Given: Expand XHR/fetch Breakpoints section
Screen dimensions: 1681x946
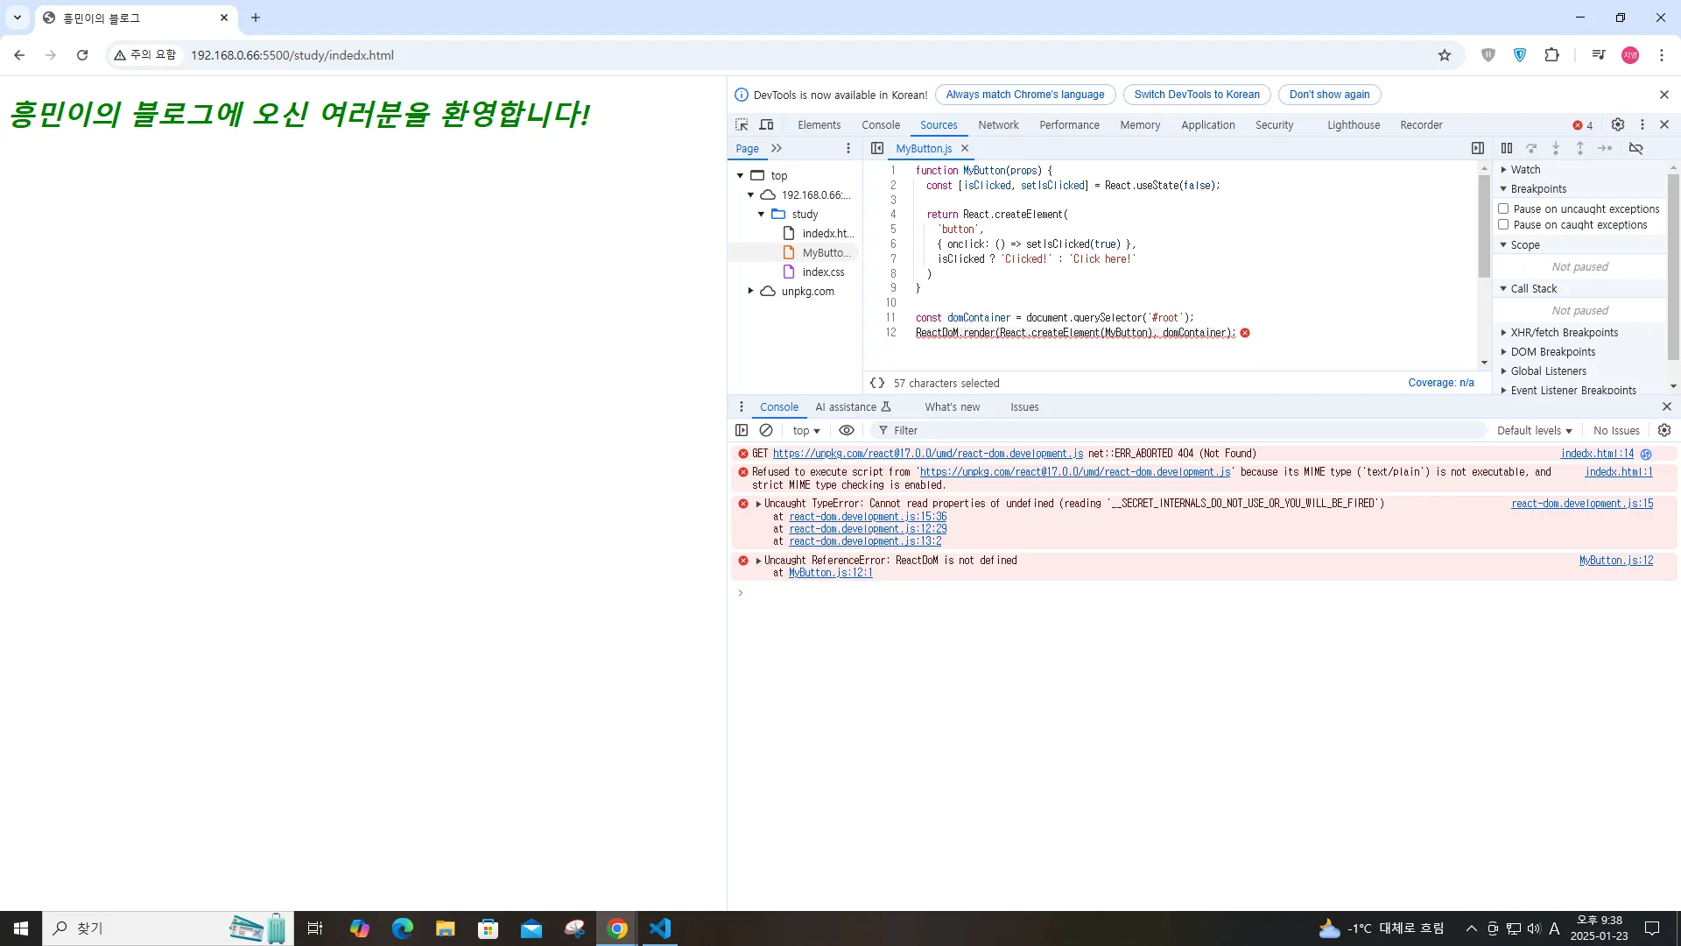Looking at the screenshot, I should 1564,333.
